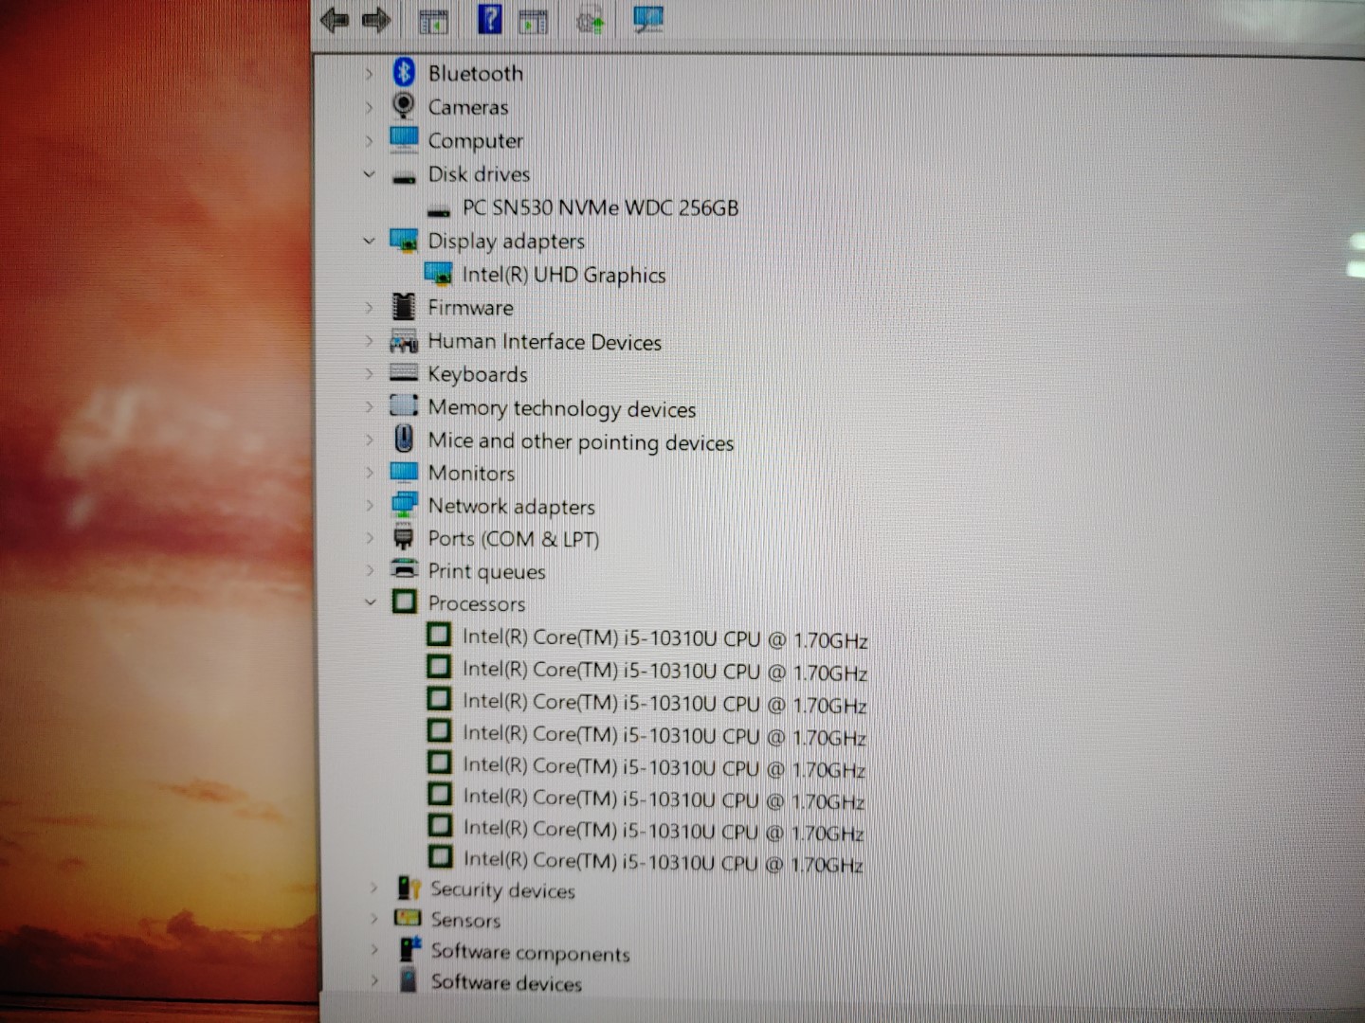Expand the Firmware category

[369, 307]
